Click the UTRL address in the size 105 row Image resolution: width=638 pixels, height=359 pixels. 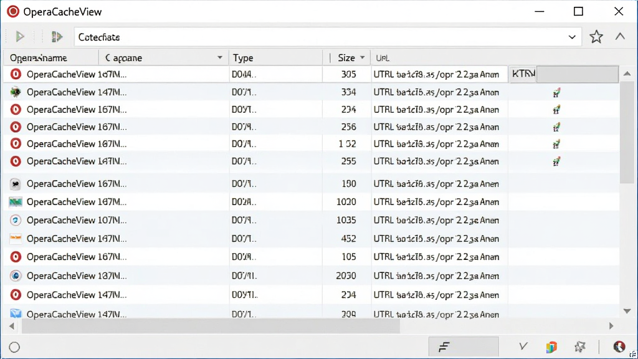[x=436, y=257]
